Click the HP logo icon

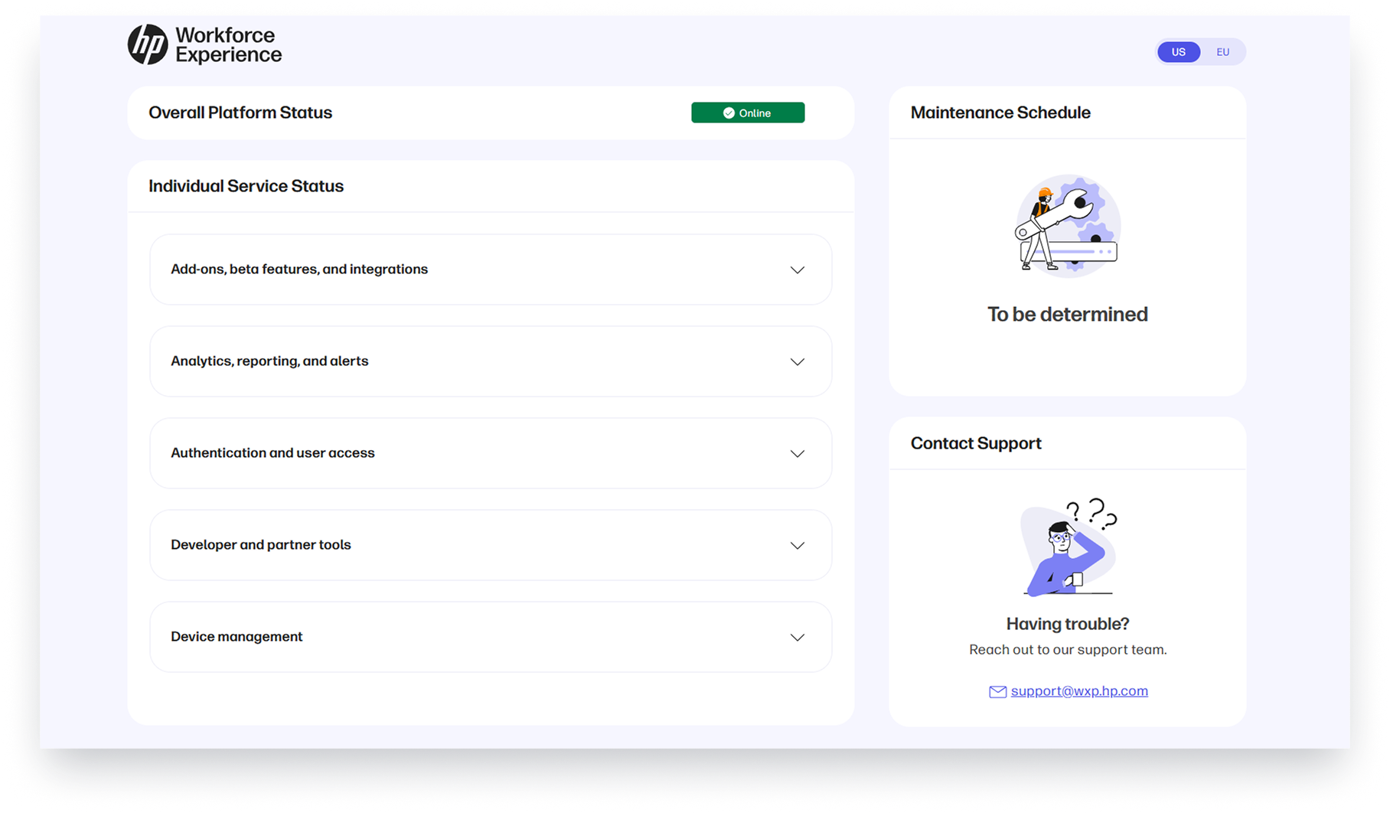click(x=148, y=44)
